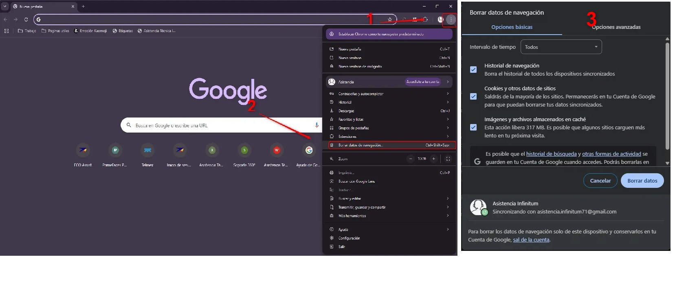The height and width of the screenshot is (283, 675).
Task: Click the search magnifier in Google box
Action: pos(129,125)
